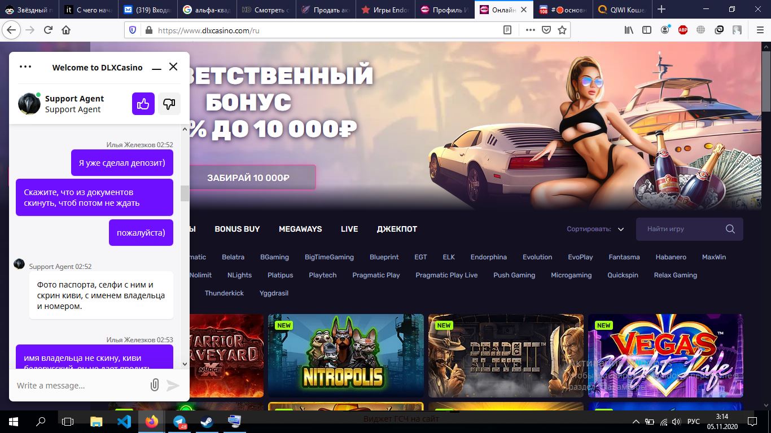Open the LIVE games category
Image resolution: width=771 pixels, height=433 pixels.
[x=349, y=229]
